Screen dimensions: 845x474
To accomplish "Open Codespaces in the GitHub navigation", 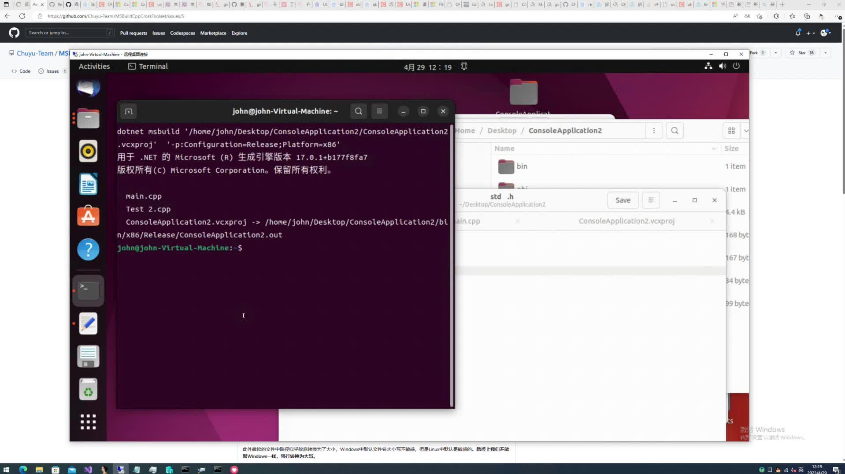I will (x=182, y=33).
